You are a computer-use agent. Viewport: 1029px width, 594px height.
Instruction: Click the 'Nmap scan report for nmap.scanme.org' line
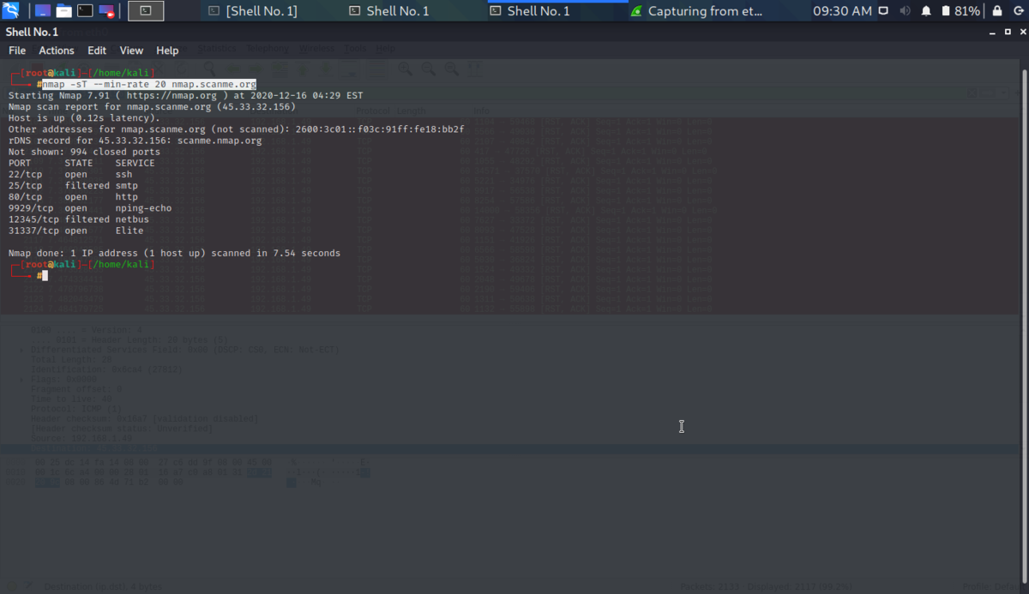pyautogui.click(x=152, y=107)
